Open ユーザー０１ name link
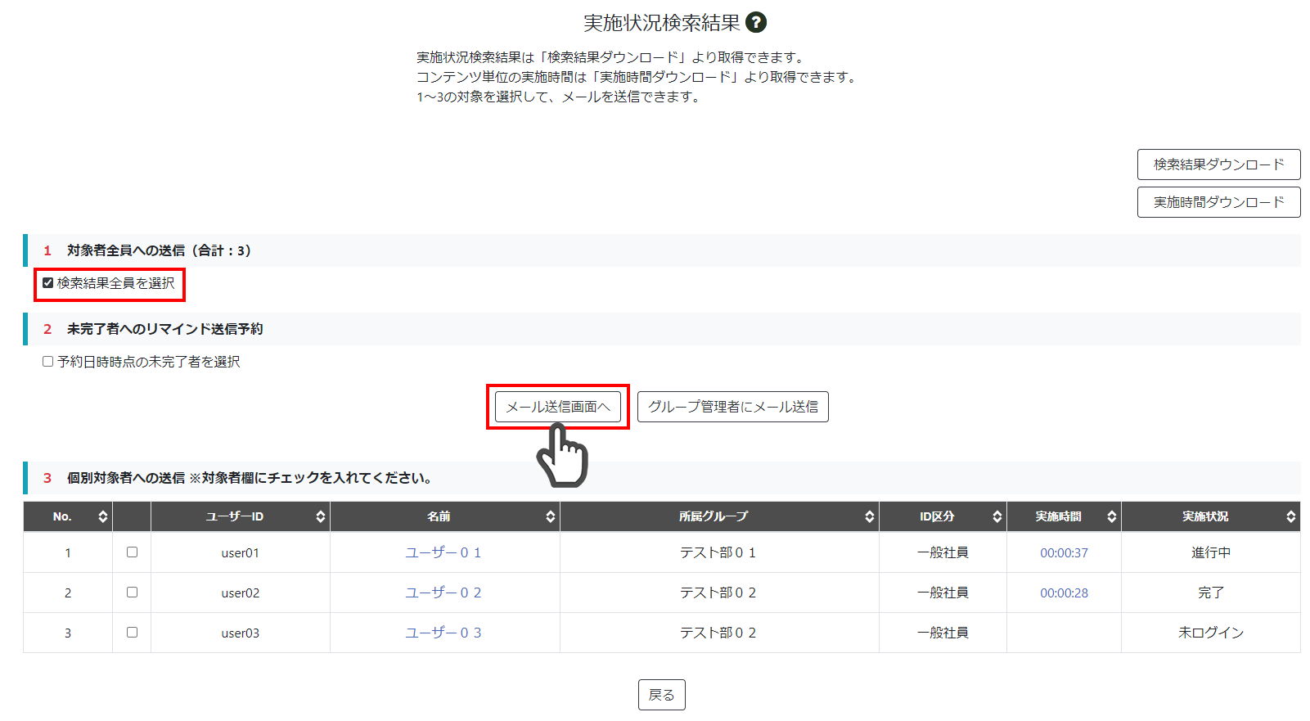 coord(443,553)
